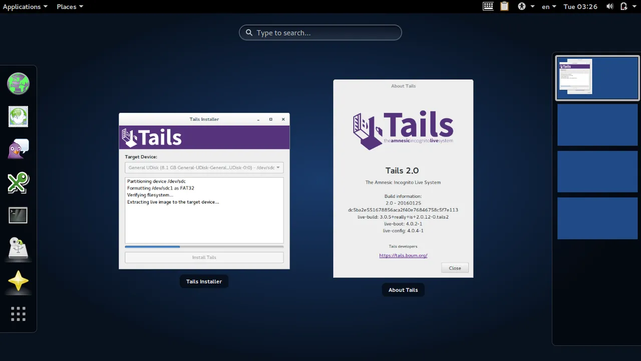
Task: Launch KeePassX password manager icon
Action: pos(18,183)
